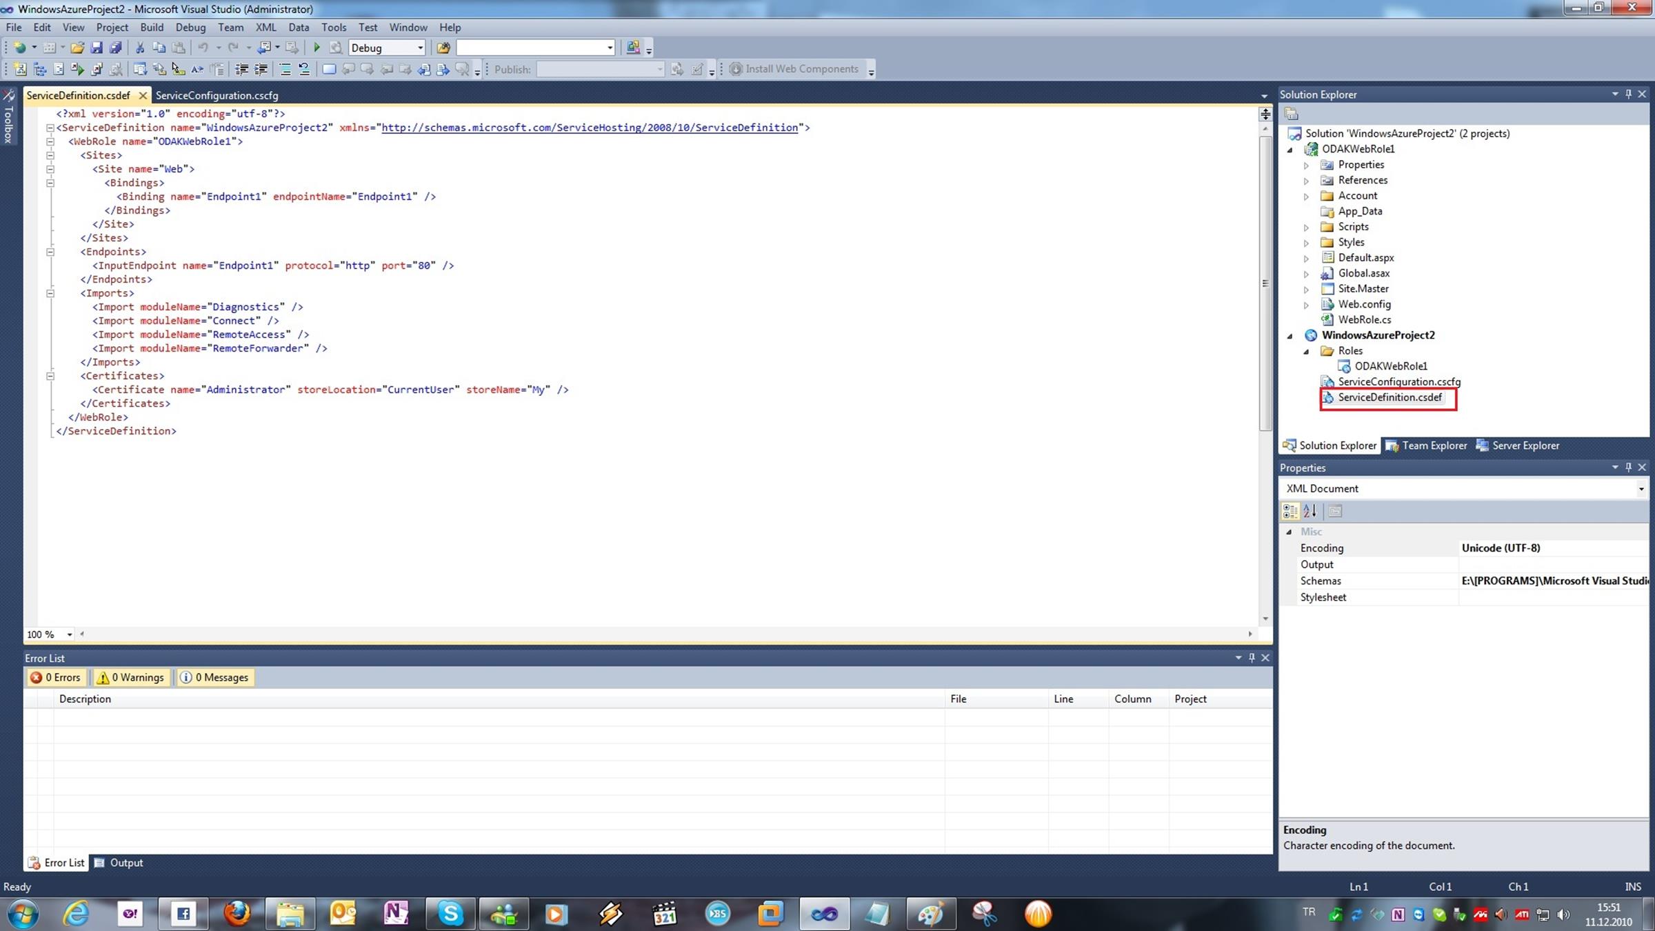This screenshot has height=931, width=1655.
Task: Open the Build menu
Action: (152, 28)
